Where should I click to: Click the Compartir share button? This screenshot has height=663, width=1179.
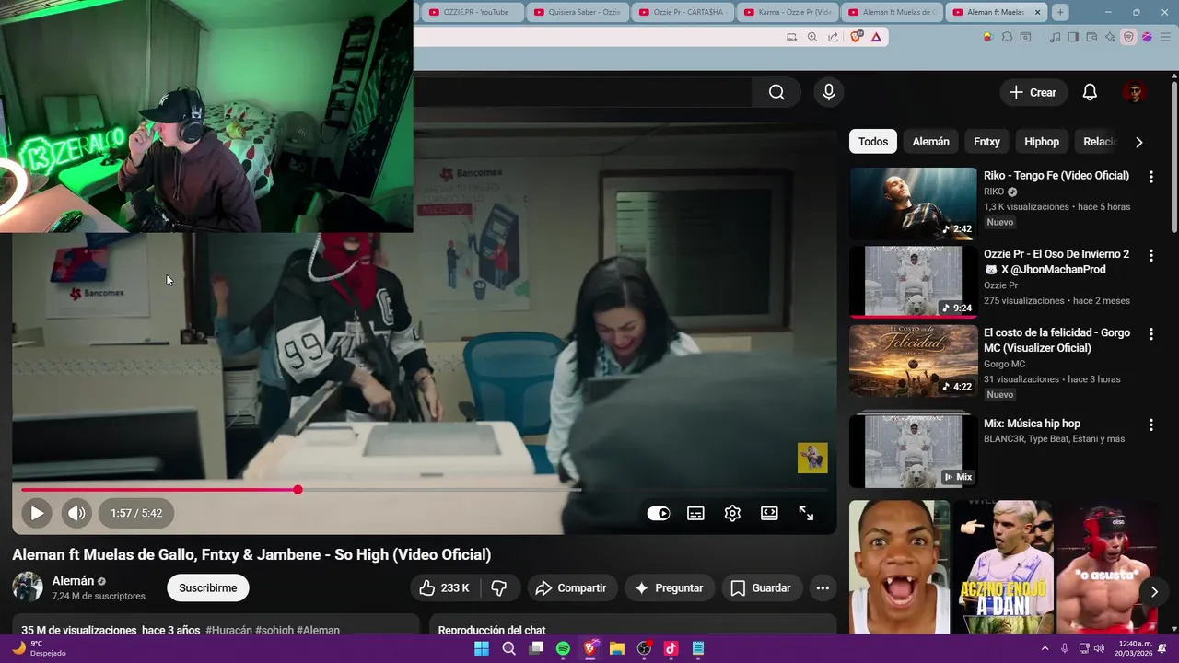571,587
